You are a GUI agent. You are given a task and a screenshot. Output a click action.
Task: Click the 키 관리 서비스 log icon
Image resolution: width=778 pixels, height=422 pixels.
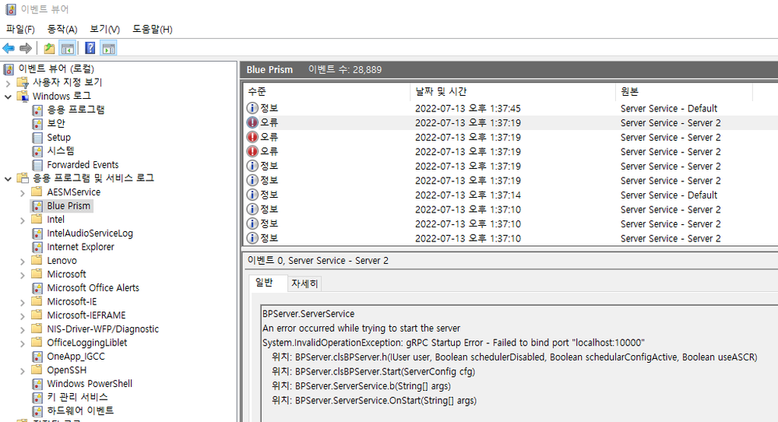click(x=37, y=398)
